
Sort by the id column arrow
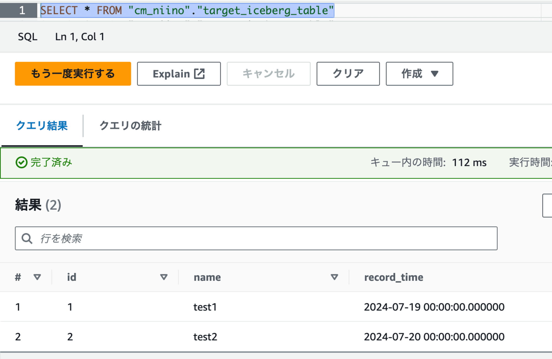tap(164, 277)
